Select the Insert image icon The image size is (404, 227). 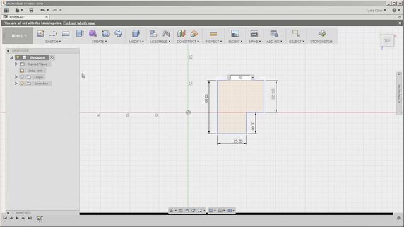click(235, 33)
